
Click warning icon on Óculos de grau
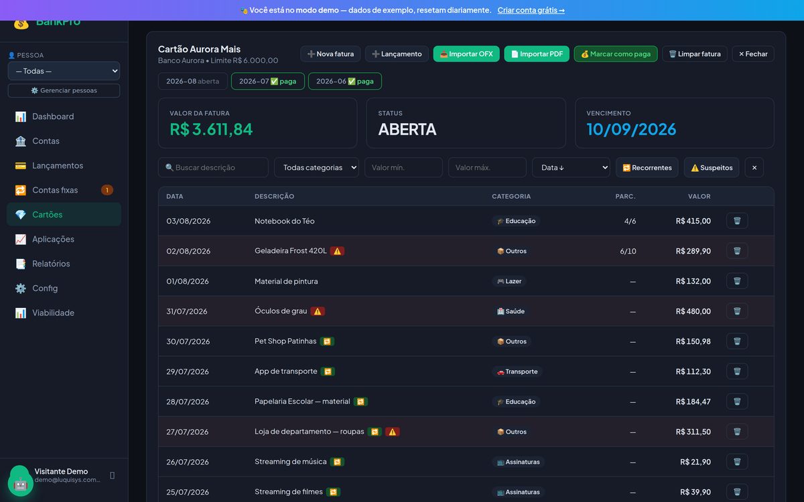pyautogui.click(x=318, y=311)
